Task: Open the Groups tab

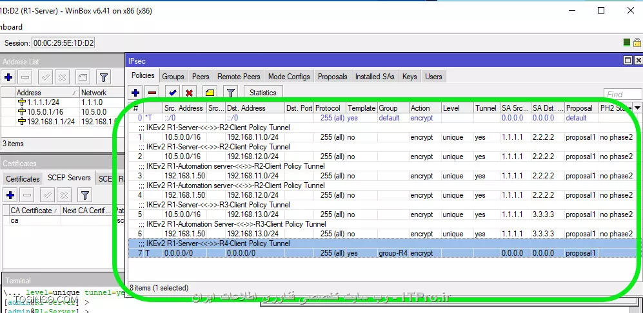Action: (173, 77)
